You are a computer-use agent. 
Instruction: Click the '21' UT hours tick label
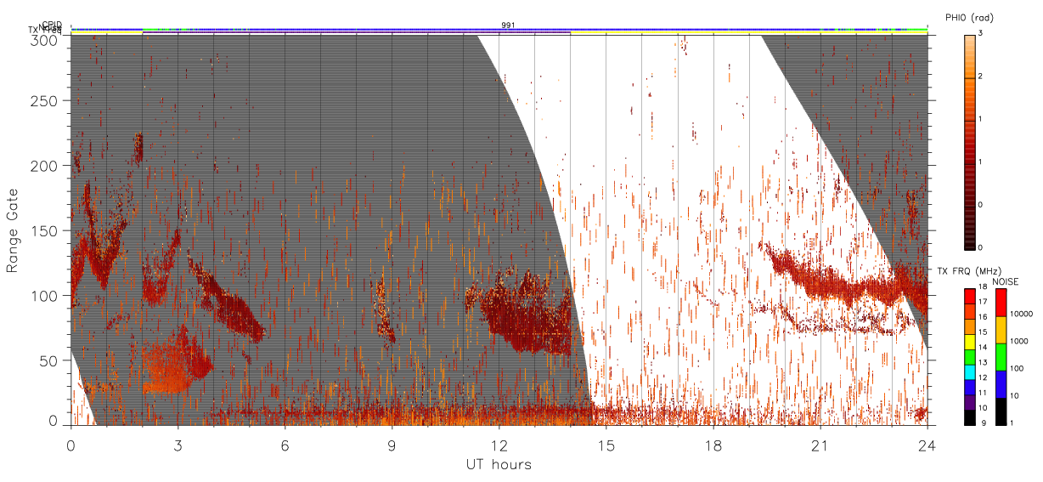(x=820, y=445)
